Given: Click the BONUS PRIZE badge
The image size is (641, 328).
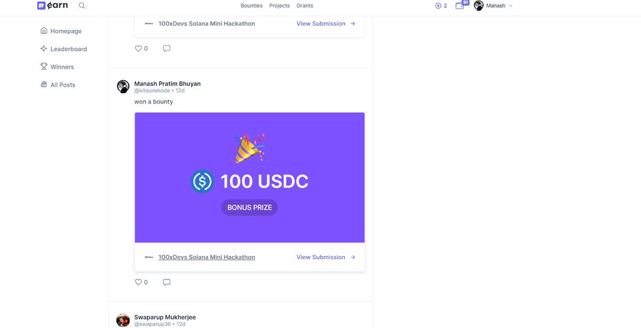Looking at the screenshot, I should click(x=249, y=207).
